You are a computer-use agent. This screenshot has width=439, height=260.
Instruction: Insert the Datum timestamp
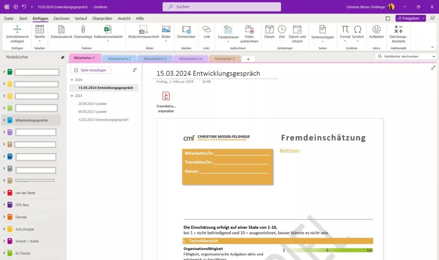[269, 30]
